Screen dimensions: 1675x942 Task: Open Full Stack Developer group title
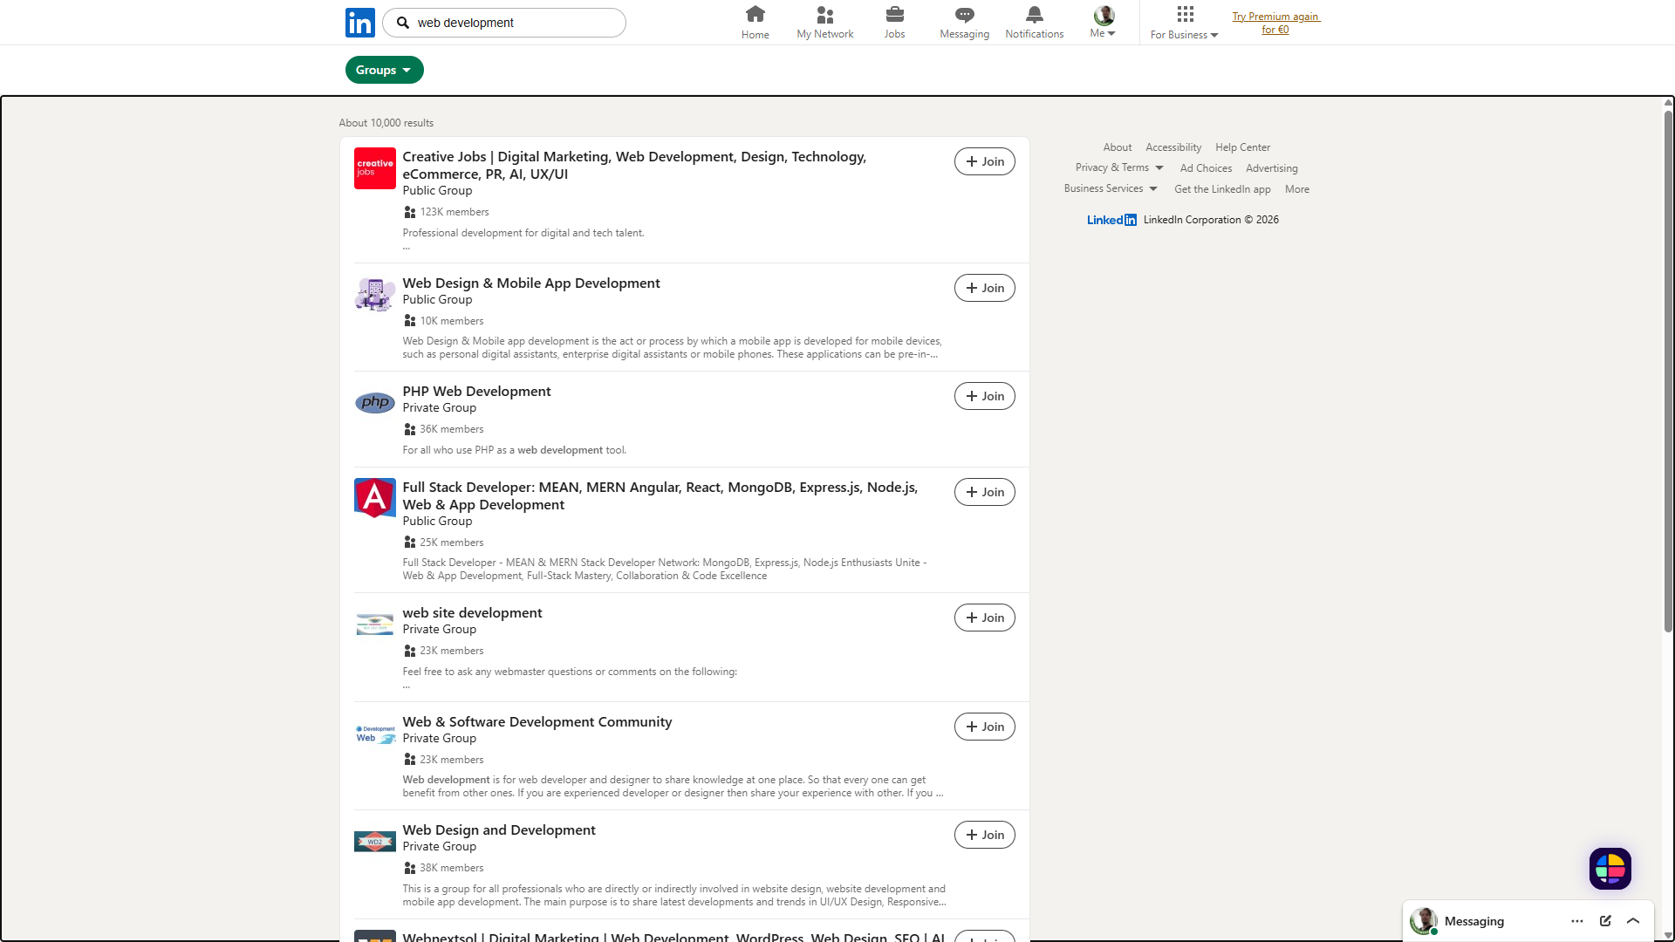pos(660,495)
